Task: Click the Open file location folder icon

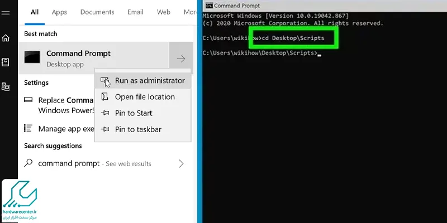Action: [104, 96]
